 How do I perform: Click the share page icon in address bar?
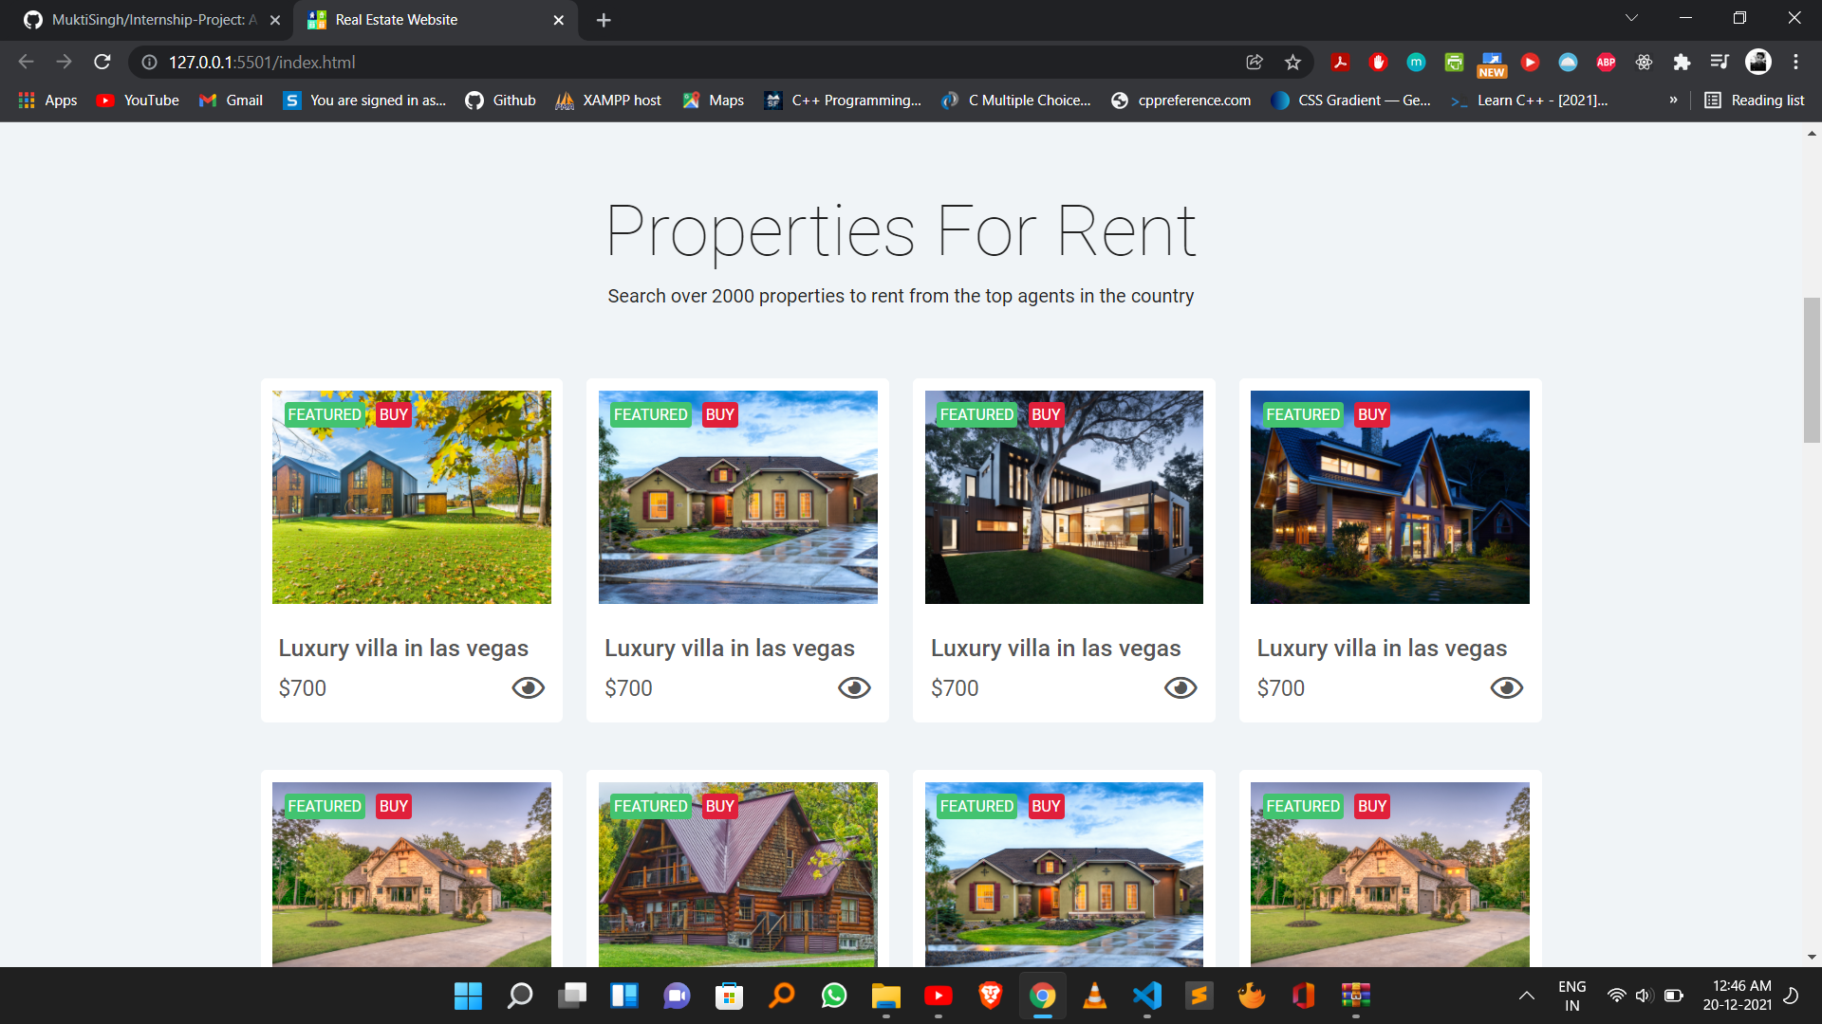click(1255, 63)
